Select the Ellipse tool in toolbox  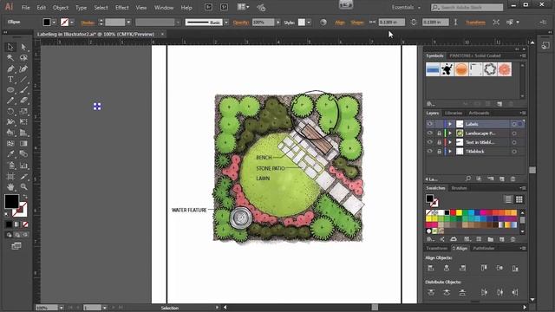(10, 90)
